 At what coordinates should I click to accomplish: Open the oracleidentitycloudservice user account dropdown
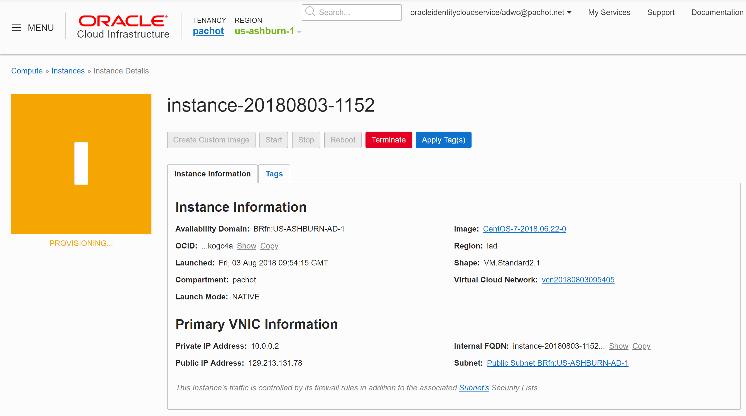pyautogui.click(x=491, y=13)
